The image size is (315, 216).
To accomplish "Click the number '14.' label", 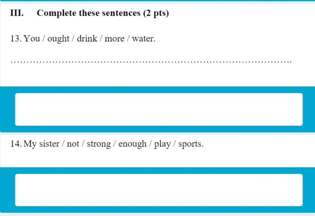I will click(16, 144).
